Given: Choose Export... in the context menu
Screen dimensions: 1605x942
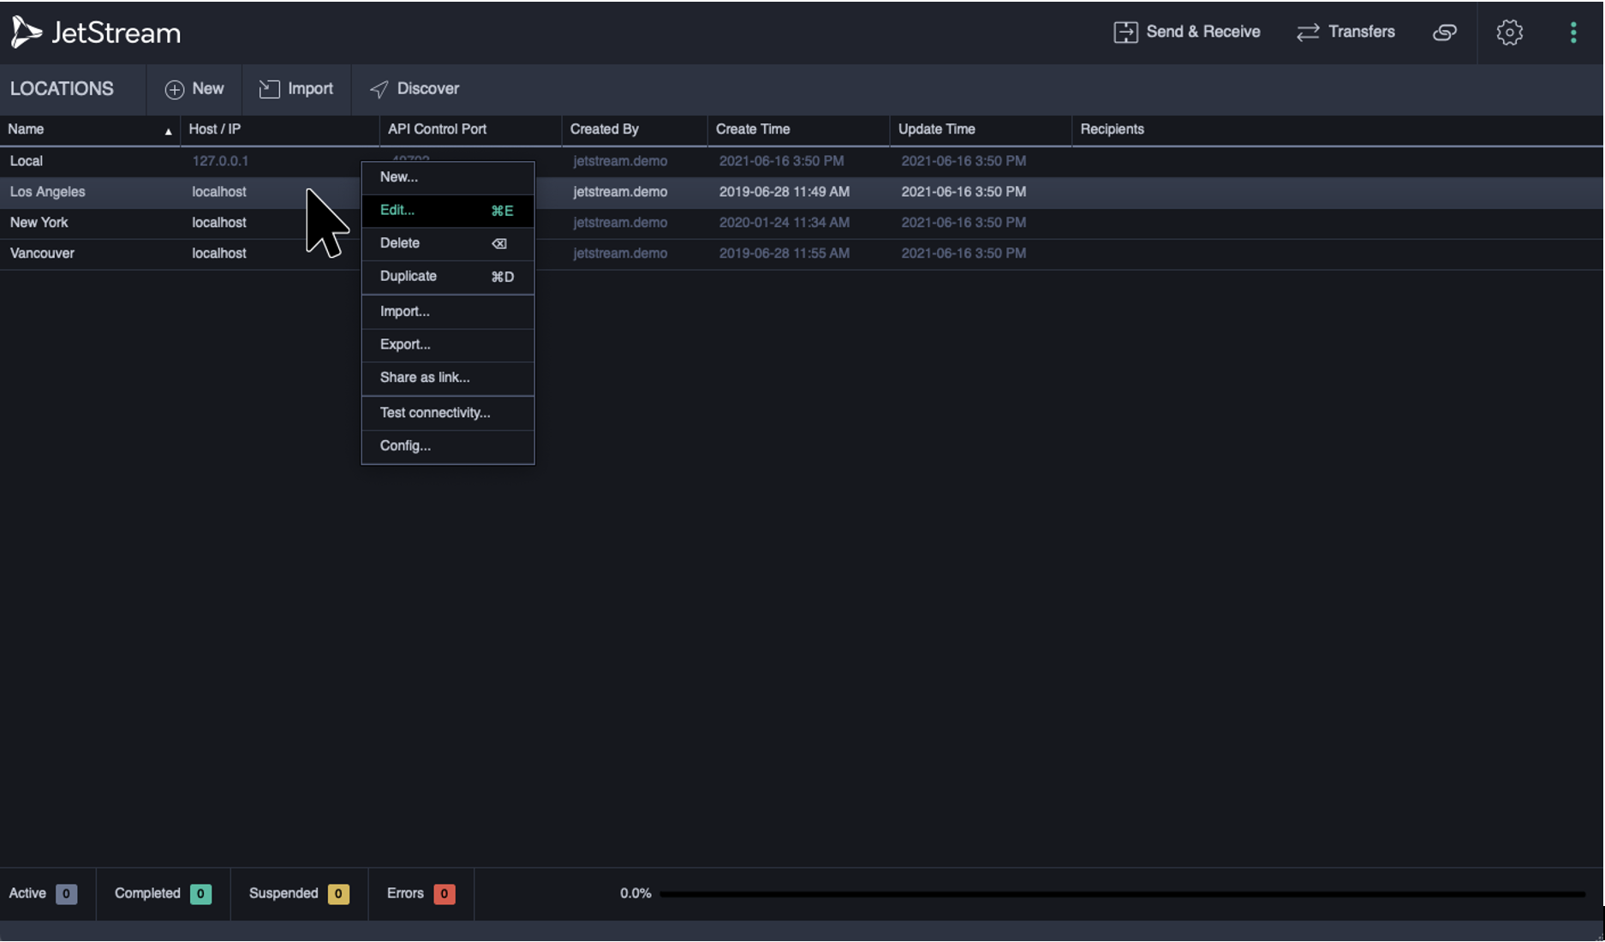Looking at the screenshot, I should coord(448,345).
